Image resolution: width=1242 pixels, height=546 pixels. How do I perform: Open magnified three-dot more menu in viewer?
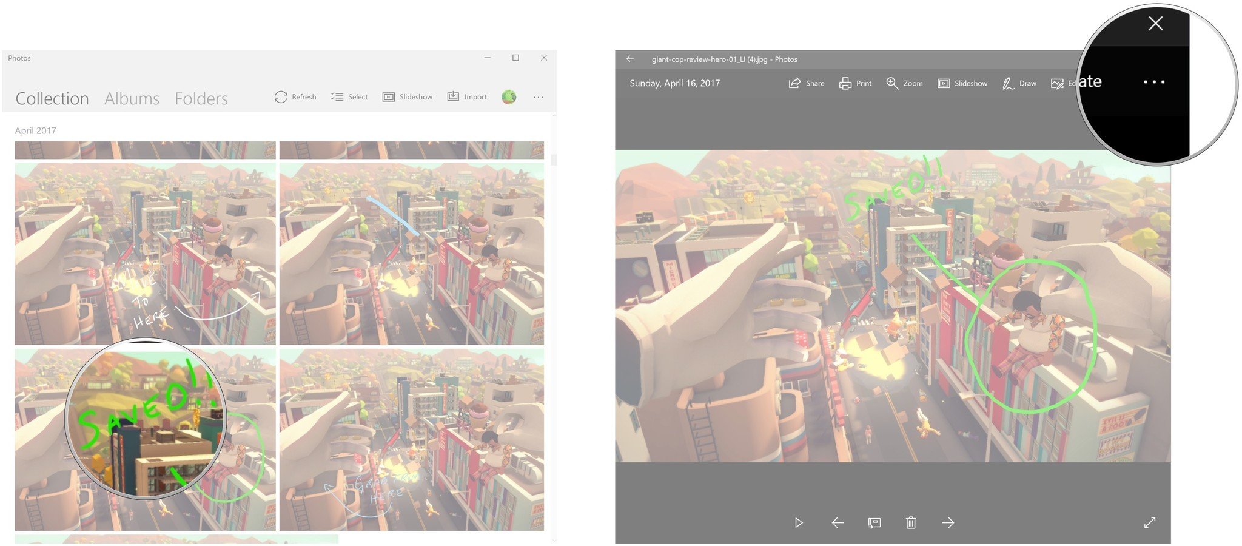(1154, 82)
